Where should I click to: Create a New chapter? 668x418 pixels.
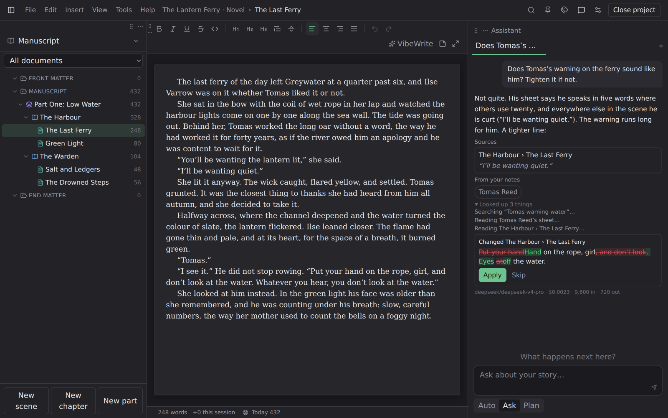[73, 401]
